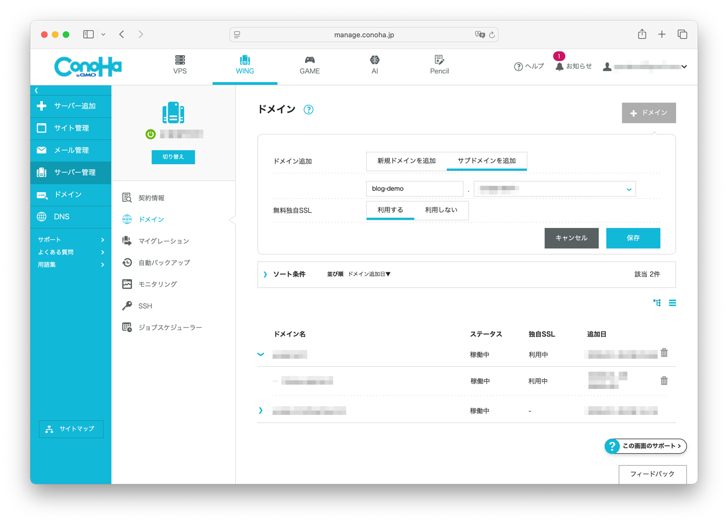Open the notifications bell icon

559,66
